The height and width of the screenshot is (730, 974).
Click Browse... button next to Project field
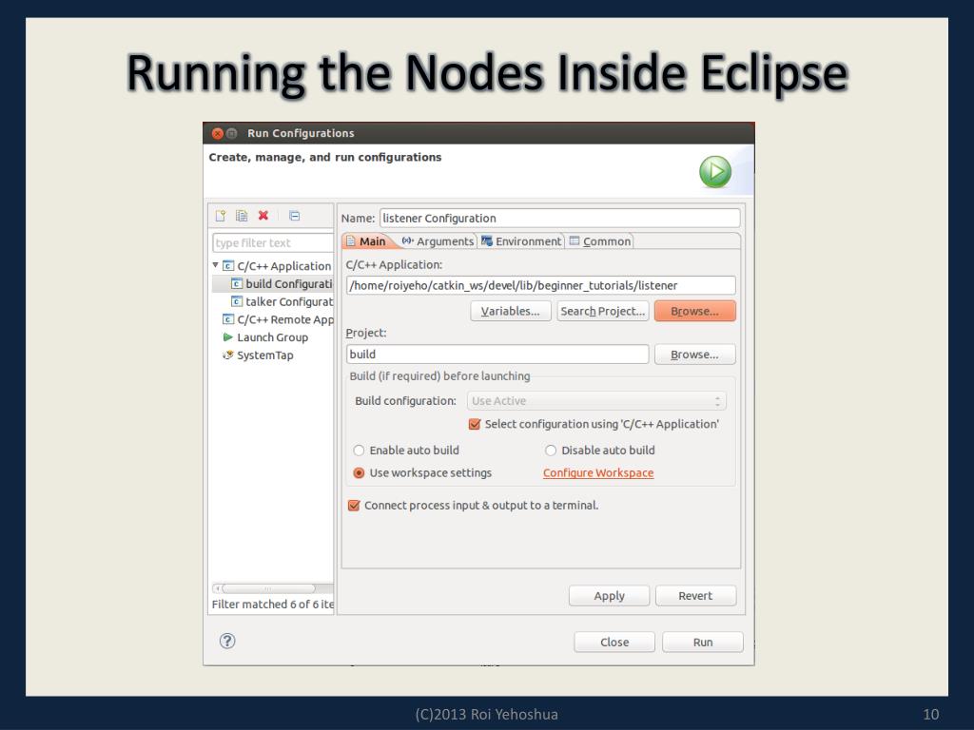(694, 355)
